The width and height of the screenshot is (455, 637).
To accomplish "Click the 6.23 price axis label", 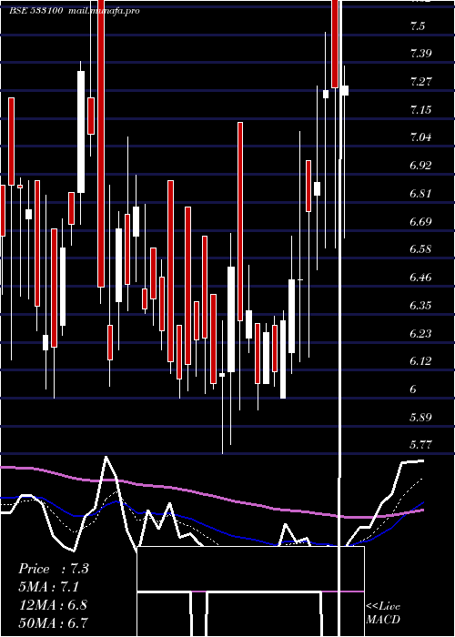I will point(420,334).
